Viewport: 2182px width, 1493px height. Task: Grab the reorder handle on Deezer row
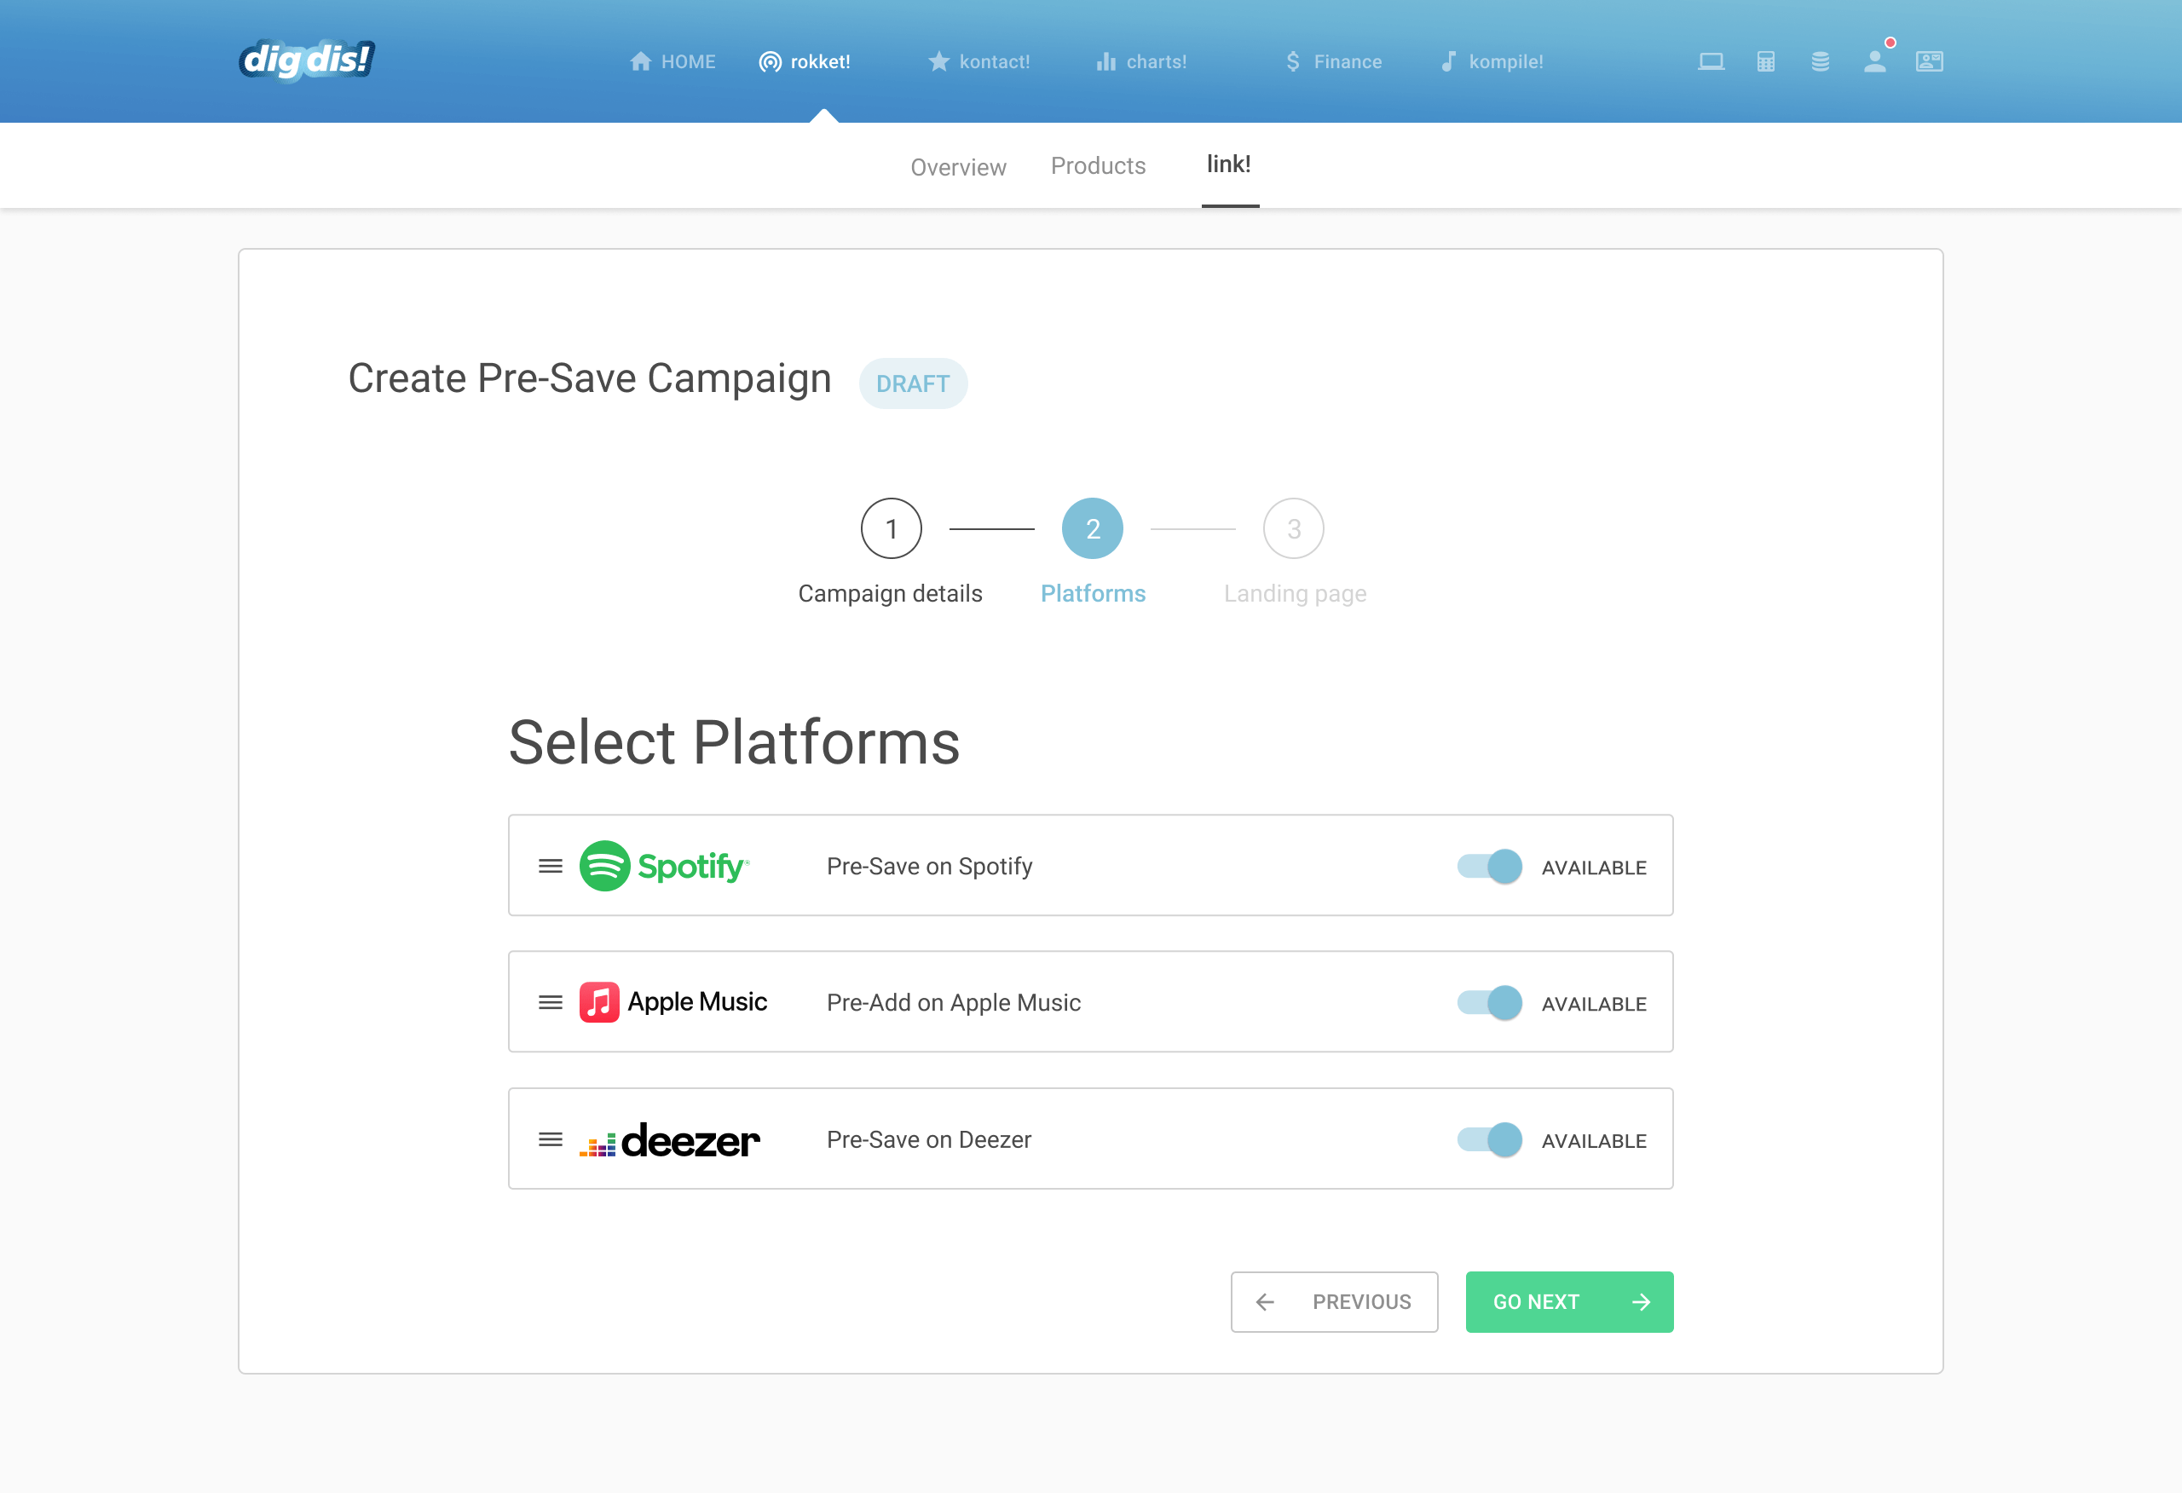click(x=551, y=1139)
